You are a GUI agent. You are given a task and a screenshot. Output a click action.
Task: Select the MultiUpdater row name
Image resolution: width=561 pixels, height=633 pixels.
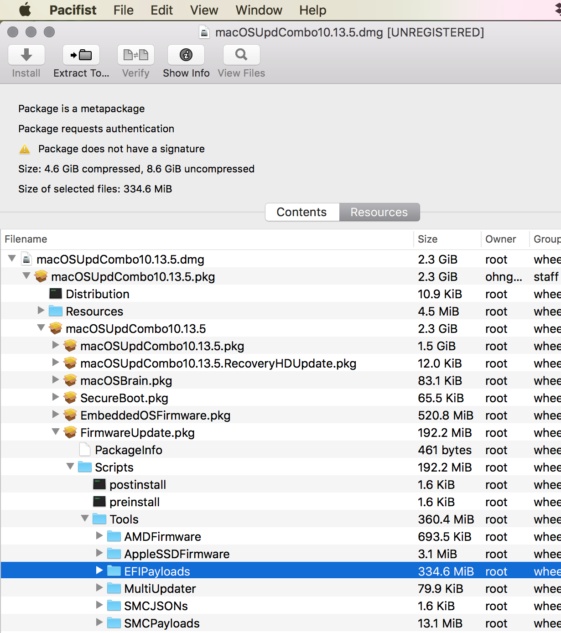tap(160, 589)
